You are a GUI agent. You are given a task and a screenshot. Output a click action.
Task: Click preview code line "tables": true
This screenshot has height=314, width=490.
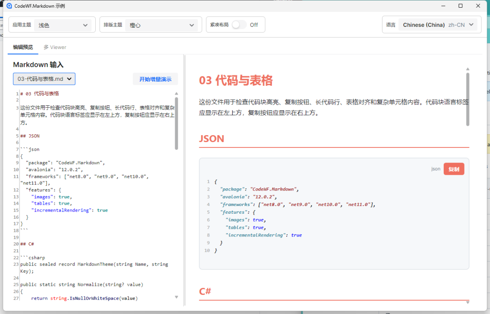coord(245,227)
